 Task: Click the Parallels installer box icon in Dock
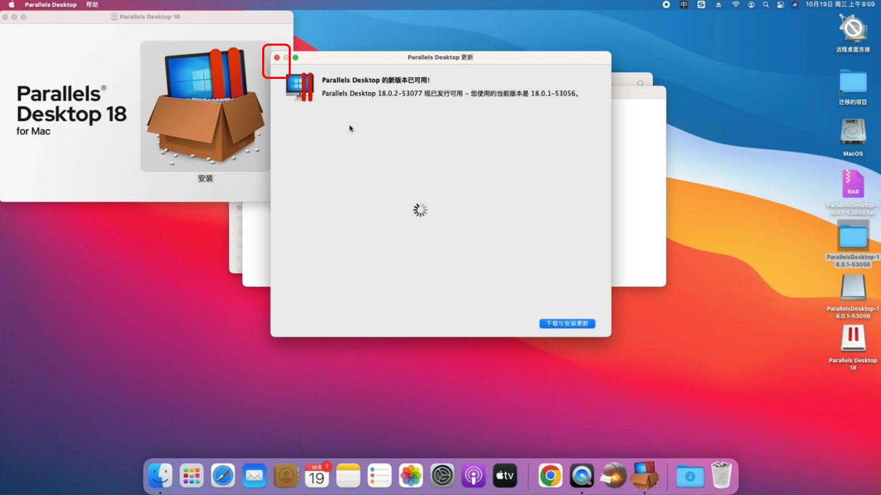click(645, 475)
